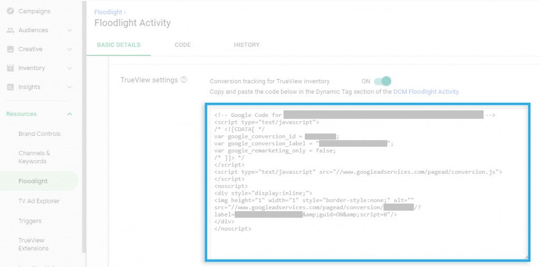Expand the Inventory menu chevron

pyautogui.click(x=70, y=68)
